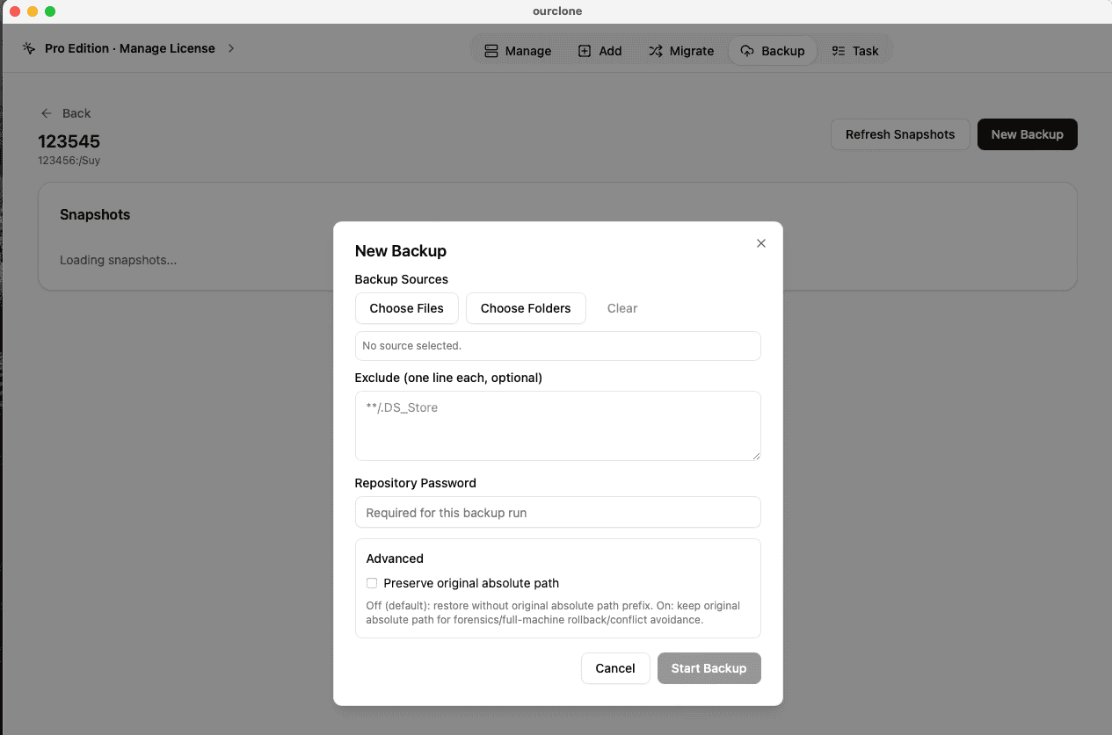
Task: Click the Start Backup button
Action: point(709,668)
